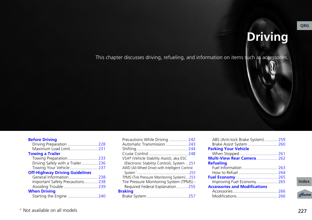Open the Multi-View Rear Camera link
This screenshot has width=312, height=220.
tap(232, 158)
